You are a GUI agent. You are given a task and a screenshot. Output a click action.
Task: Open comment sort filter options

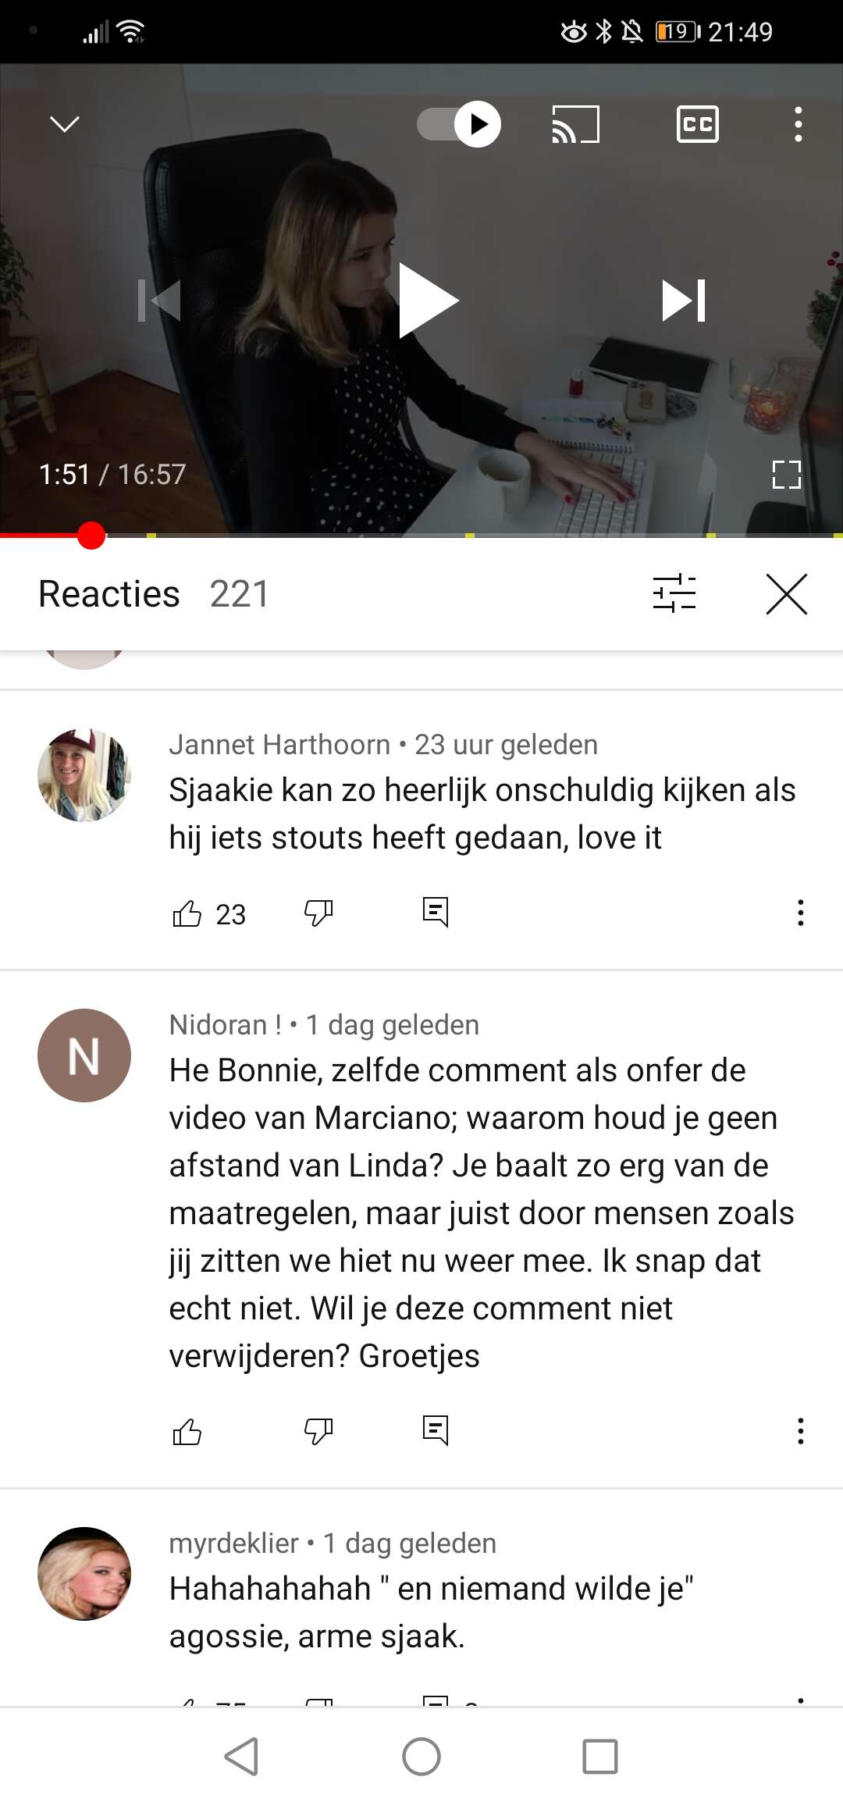[674, 594]
